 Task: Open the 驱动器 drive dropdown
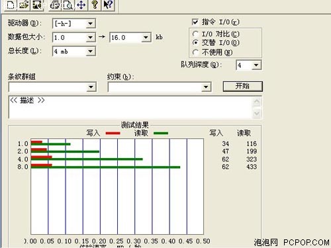(x=90, y=24)
